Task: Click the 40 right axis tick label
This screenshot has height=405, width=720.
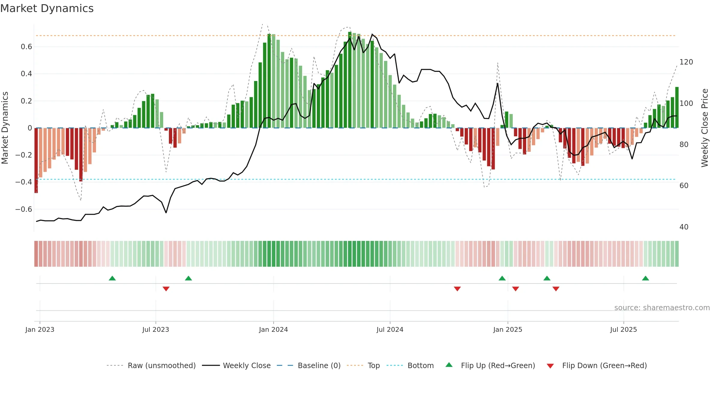Action: click(x=684, y=227)
